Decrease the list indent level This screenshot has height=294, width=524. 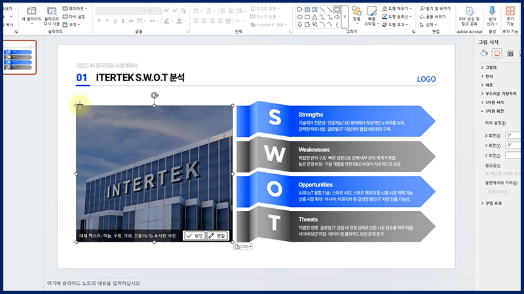[x=222, y=11]
